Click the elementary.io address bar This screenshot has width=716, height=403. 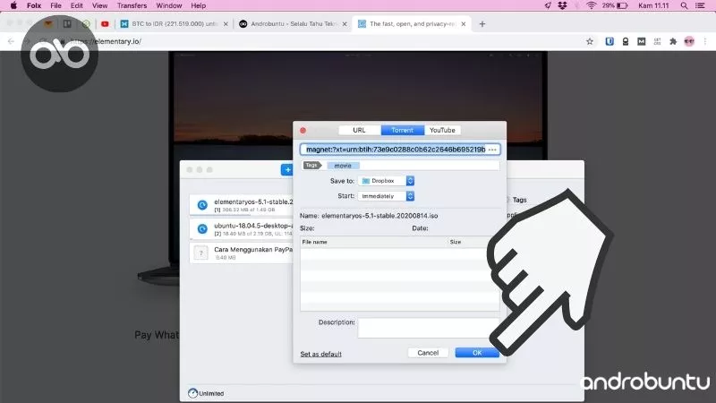(x=320, y=41)
